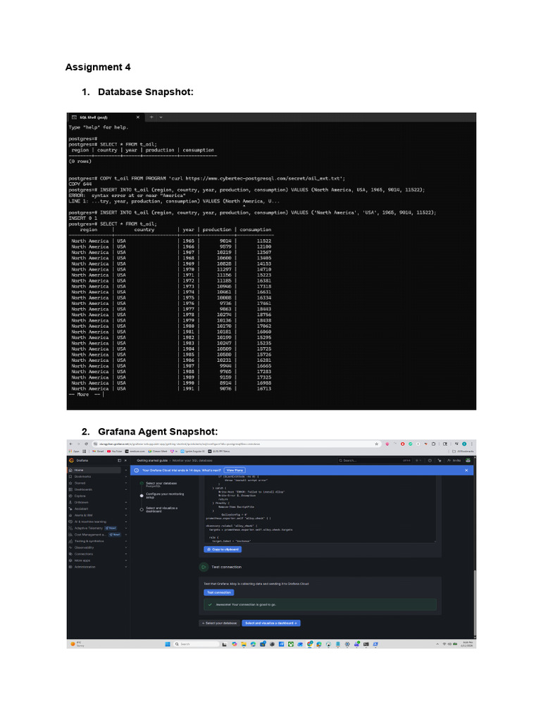Click the View Plans button
541x721 pixels.
pyautogui.click(x=235, y=470)
